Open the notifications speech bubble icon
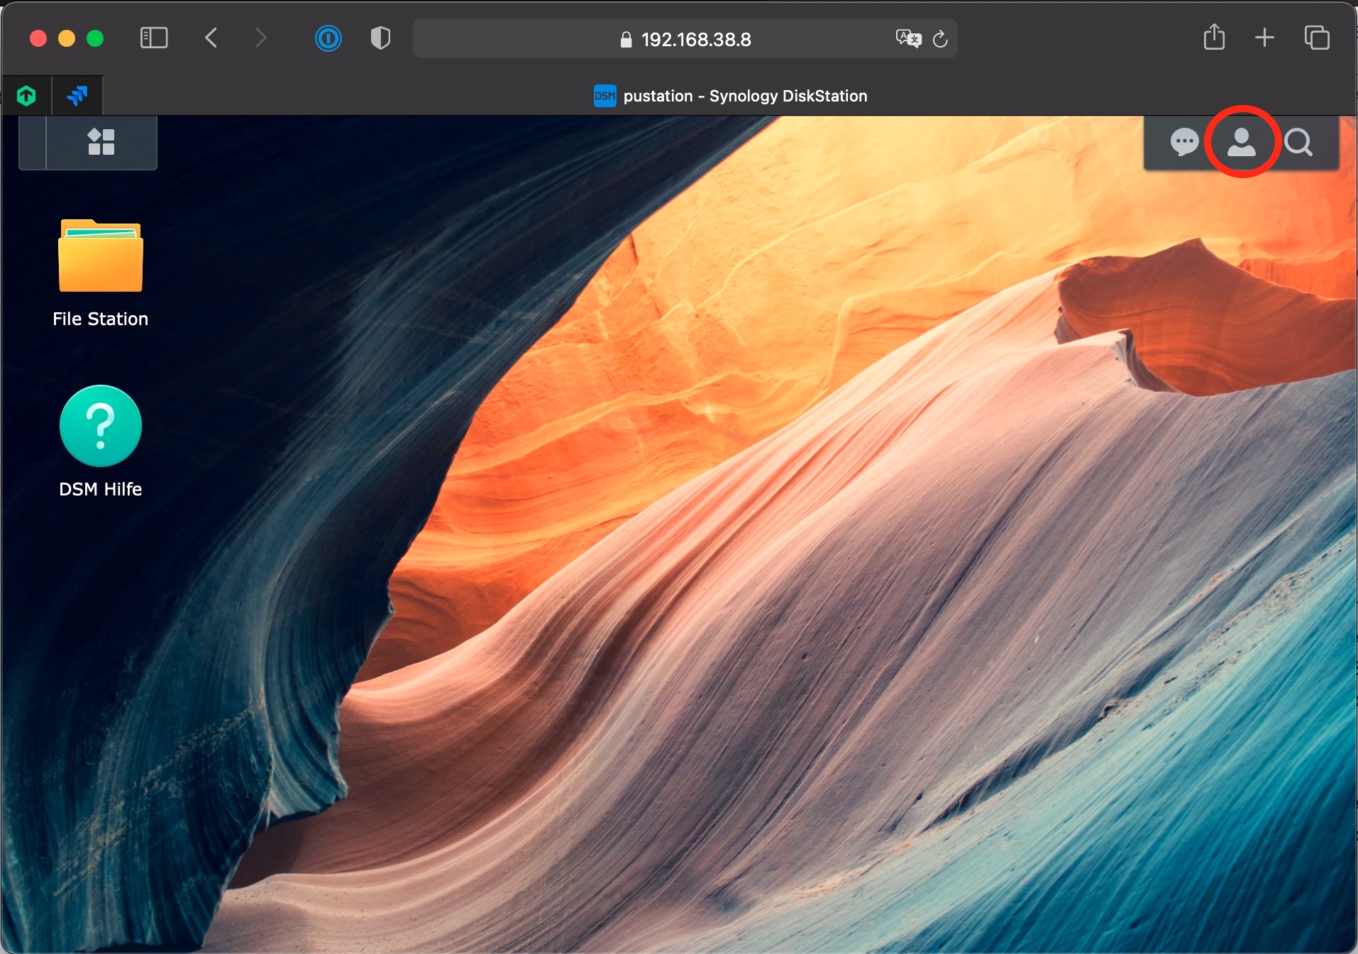1358x954 pixels. click(1183, 142)
